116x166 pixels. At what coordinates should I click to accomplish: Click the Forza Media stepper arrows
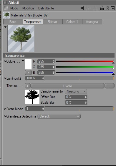[x=43, y=109]
